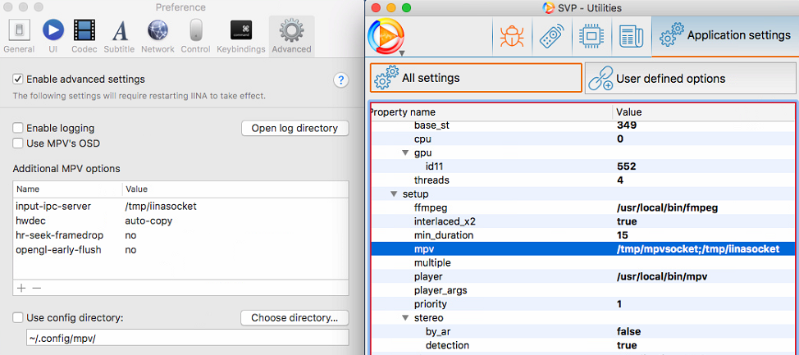Collapse the stereo tree node

tap(404, 318)
